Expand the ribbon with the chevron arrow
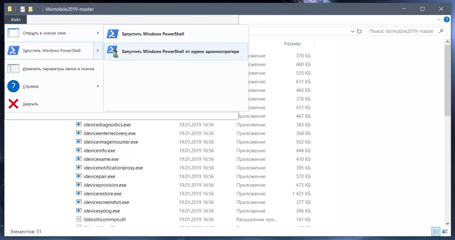The image size is (455, 240). (439, 20)
